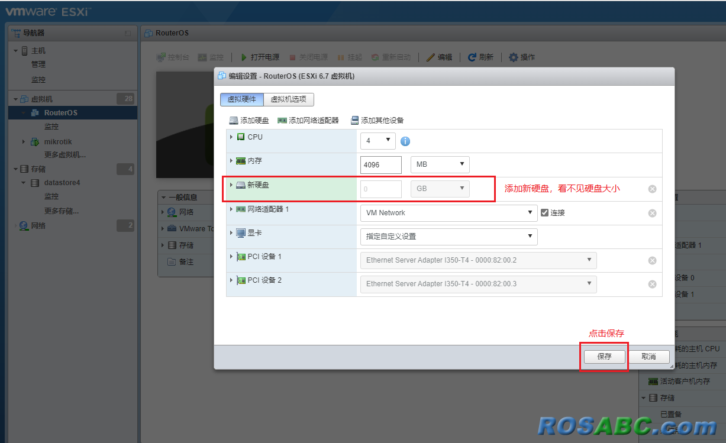Expand the 显卡 row arrow
Viewport: 726px width, 443px height.
(231, 232)
